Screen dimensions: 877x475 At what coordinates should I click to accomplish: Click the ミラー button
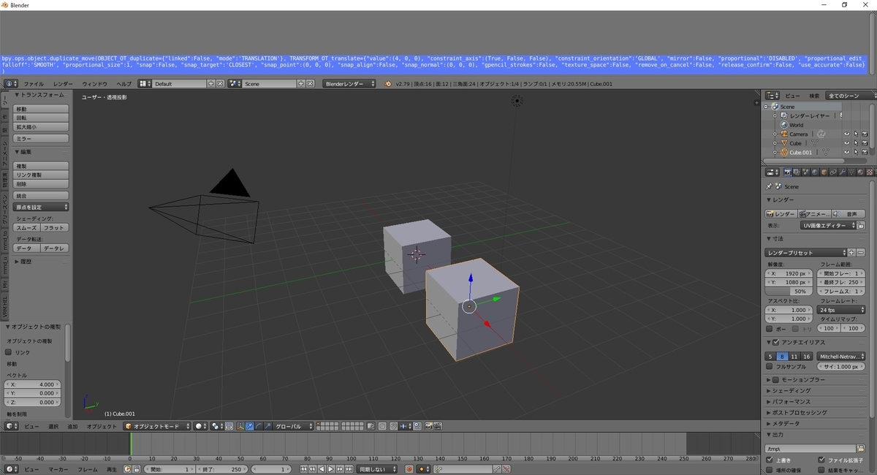pyautogui.click(x=42, y=139)
